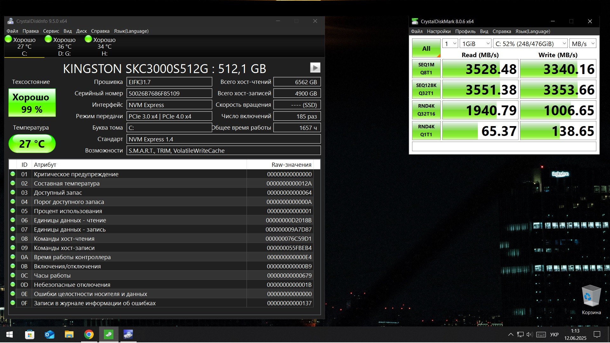
Task: Open the notification center icon
Action: pyautogui.click(x=597, y=334)
